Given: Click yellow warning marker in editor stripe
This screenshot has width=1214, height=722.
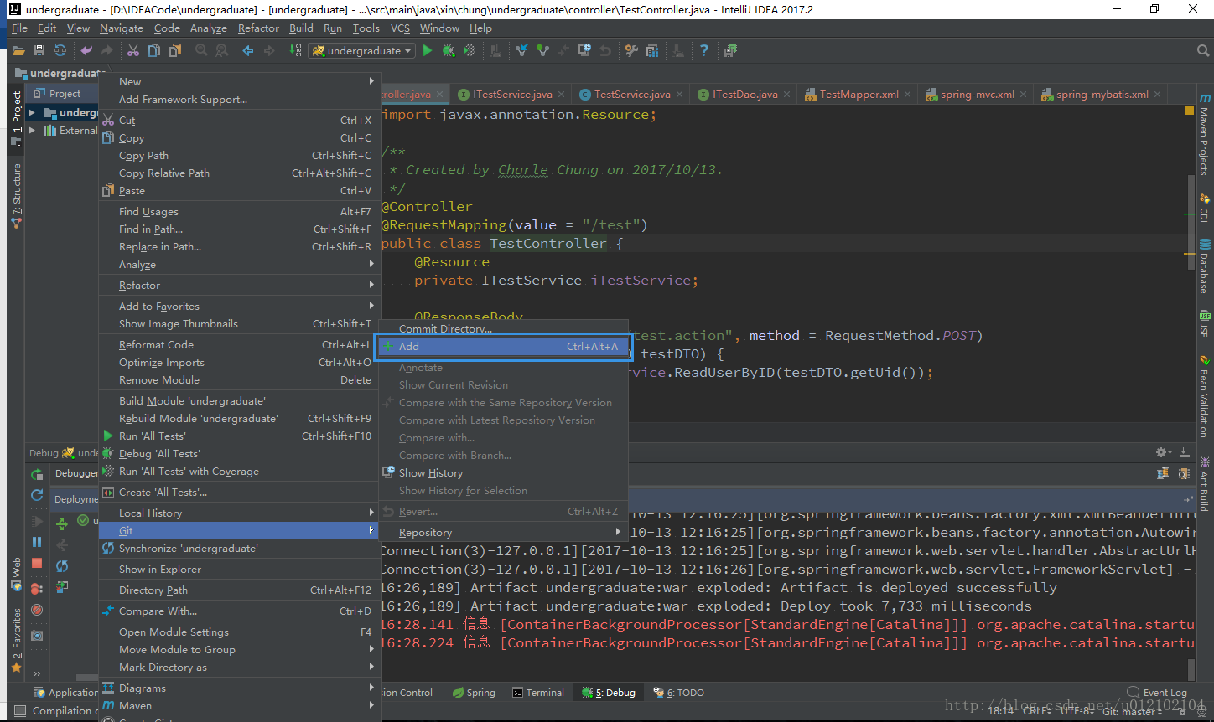Looking at the screenshot, I should (x=1191, y=111).
